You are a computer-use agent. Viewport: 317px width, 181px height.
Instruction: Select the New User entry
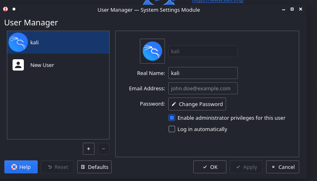click(x=58, y=65)
